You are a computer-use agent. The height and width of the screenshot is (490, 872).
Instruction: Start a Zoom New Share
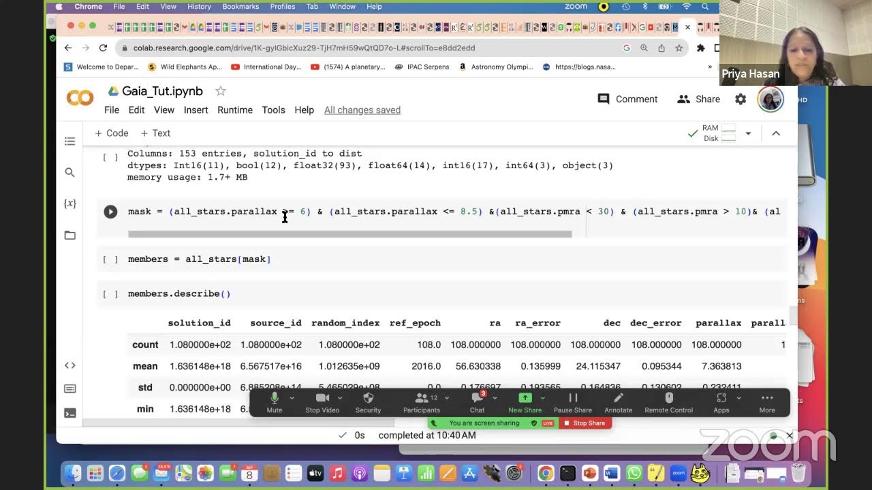[525, 402]
